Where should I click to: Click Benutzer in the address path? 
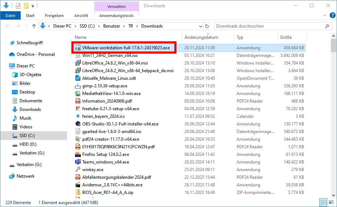click(112, 26)
